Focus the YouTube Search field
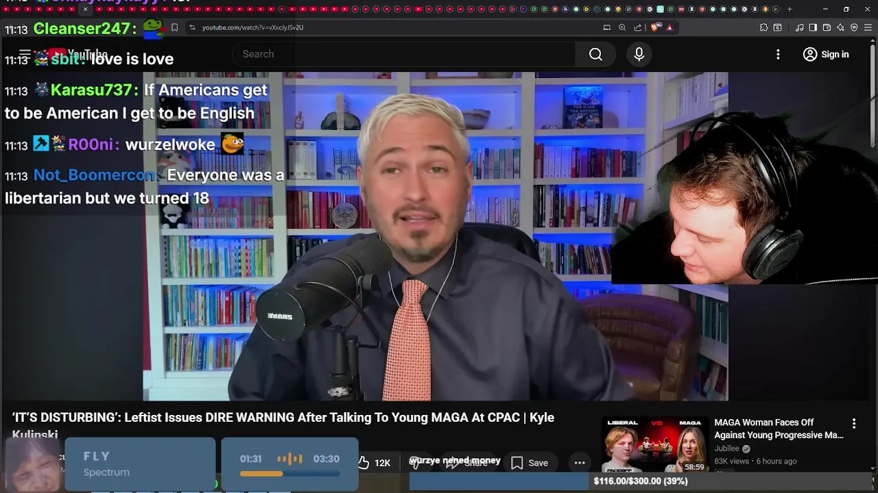 (405, 54)
